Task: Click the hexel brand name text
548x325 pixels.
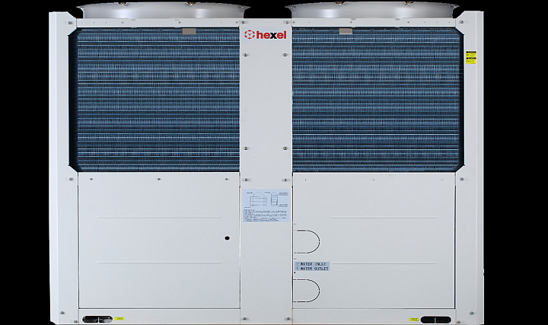Action: (x=270, y=34)
